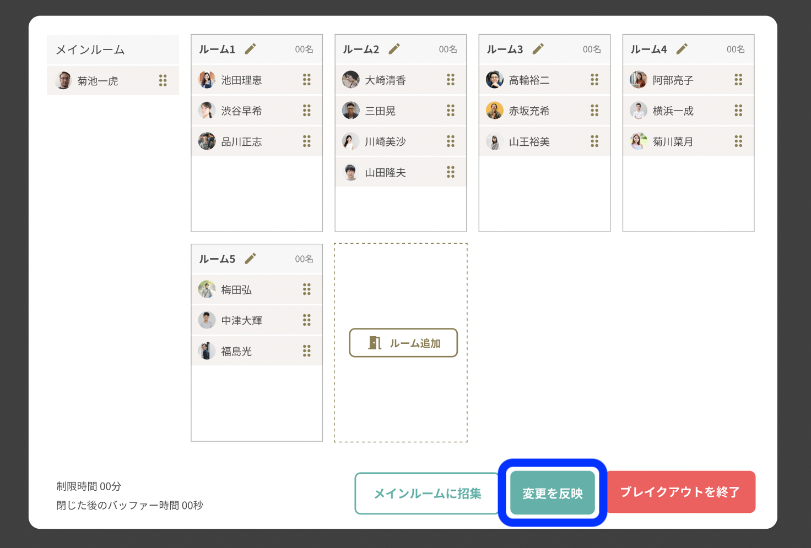Click the pencil edit icon for ルーム1

[250, 49]
